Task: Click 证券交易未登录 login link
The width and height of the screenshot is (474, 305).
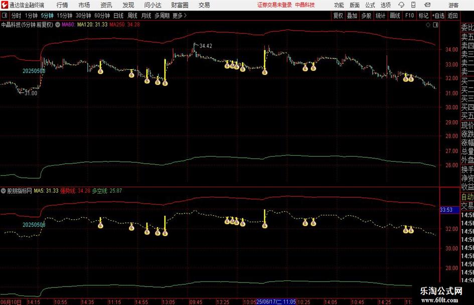Action: click(274, 5)
